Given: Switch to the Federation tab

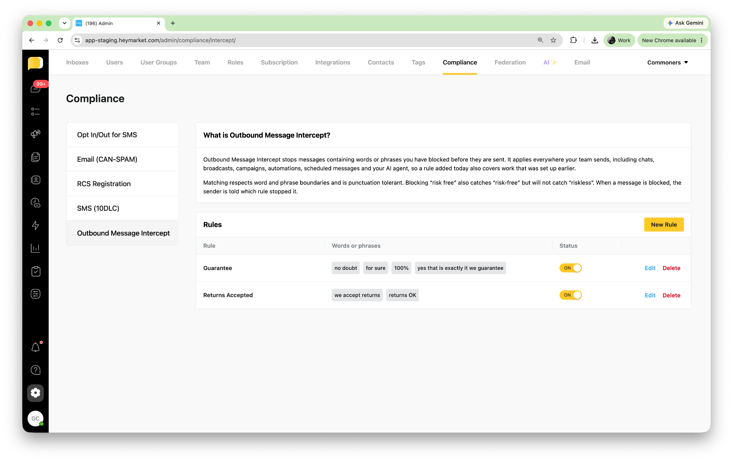Looking at the screenshot, I should click(x=510, y=63).
